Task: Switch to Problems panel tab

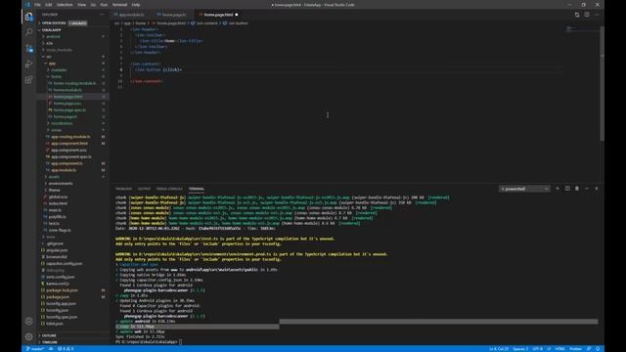Action: (123, 189)
